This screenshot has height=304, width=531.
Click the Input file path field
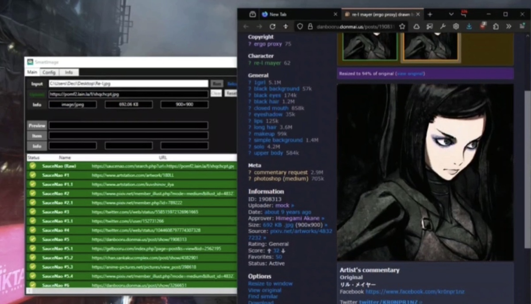click(128, 84)
